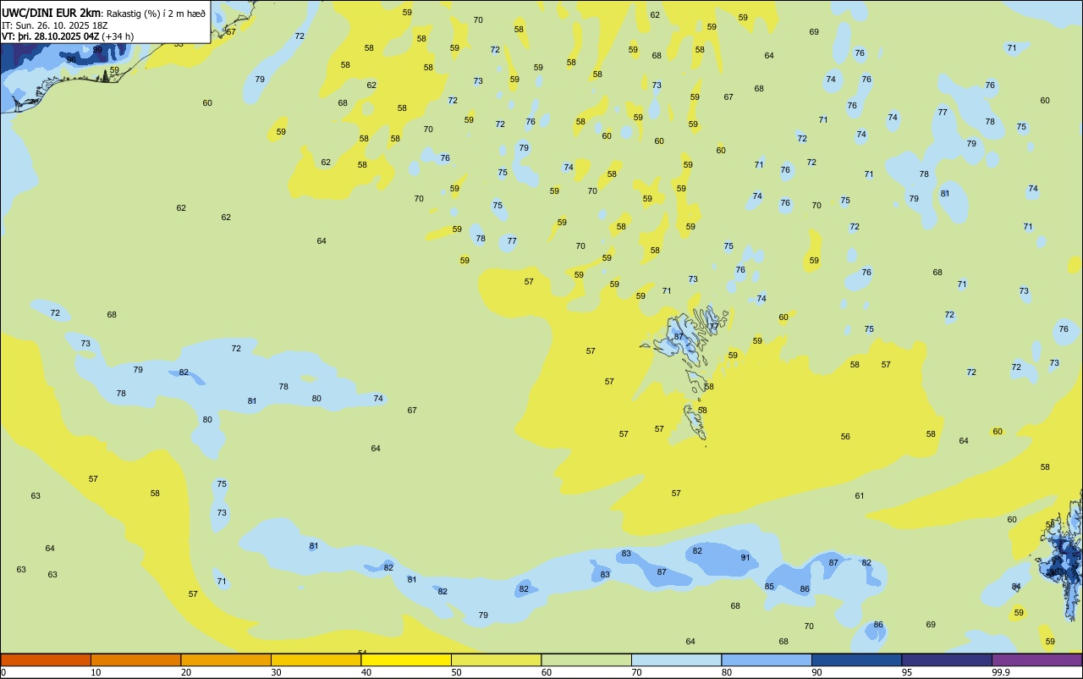
Task: Click the '30' tick label on color scale
Action: point(276,672)
